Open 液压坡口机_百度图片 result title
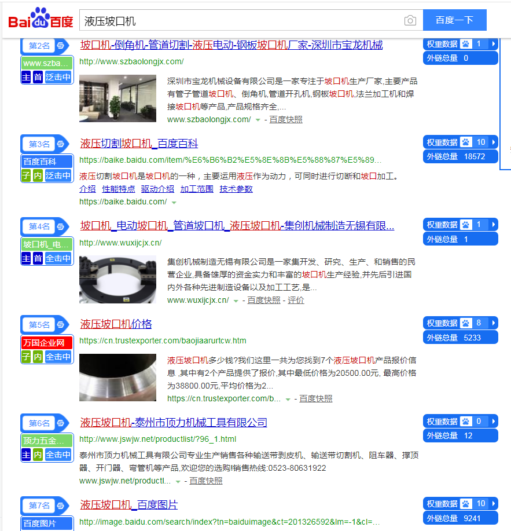The image size is (511, 531). click(x=129, y=505)
